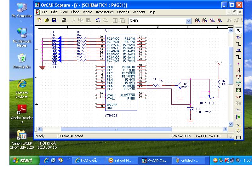The image size is (252, 189).
Task: Click the Place Ground GND tool
Action: click(238, 83)
